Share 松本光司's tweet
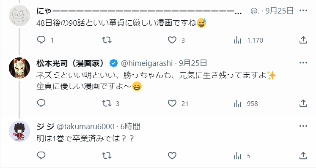Viewport: 316px width, 168px height. [x=303, y=103]
